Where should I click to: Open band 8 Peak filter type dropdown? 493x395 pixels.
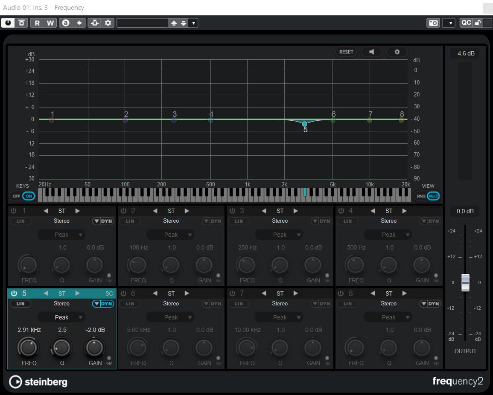(388, 317)
